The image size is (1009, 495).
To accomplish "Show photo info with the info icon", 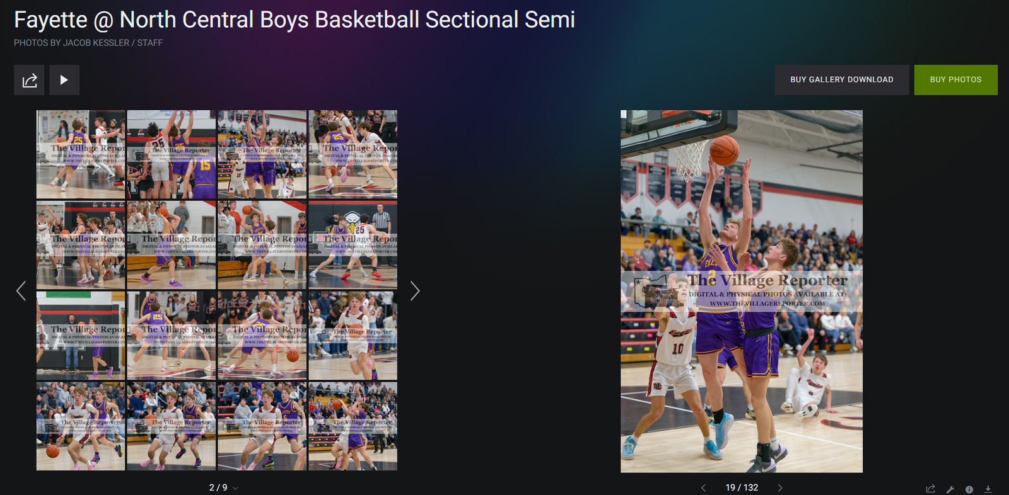I will coord(969,489).
